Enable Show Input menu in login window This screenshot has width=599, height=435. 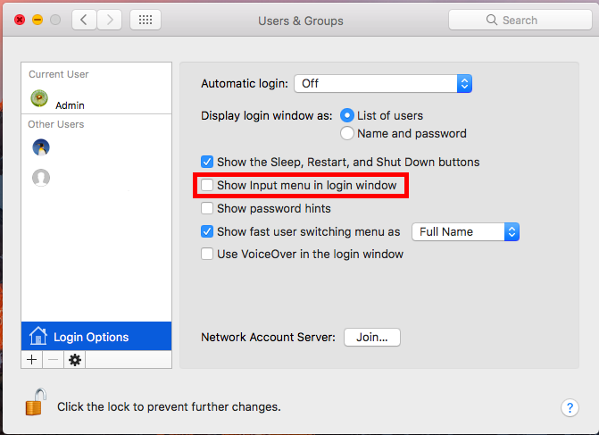point(207,186)
